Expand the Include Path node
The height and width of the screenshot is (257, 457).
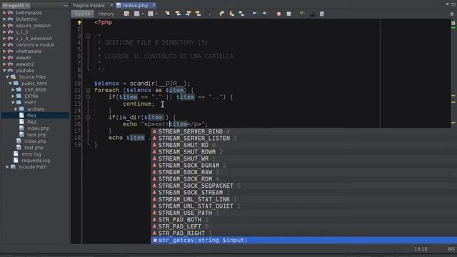pos(7,167)
